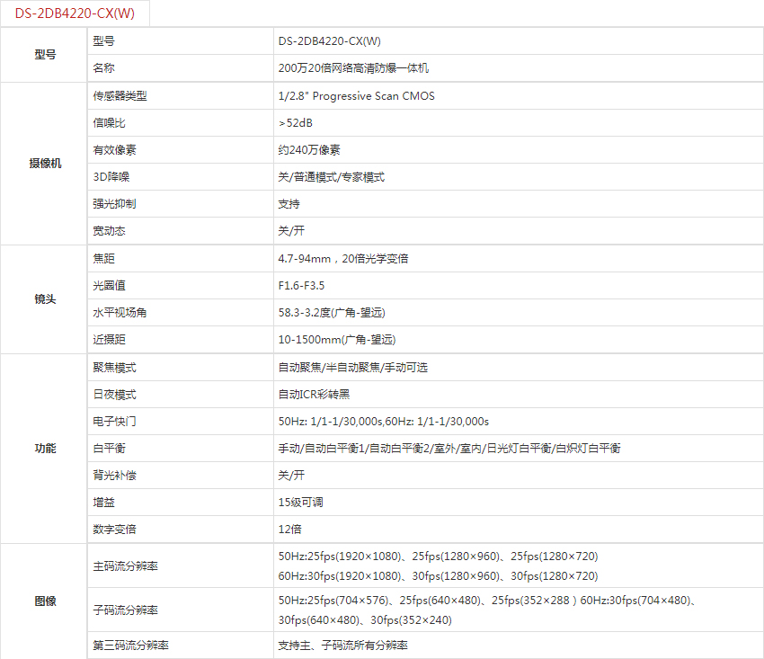The height and width of the screenshot is (659, 764).
Task: Click the 图像 category cell
Action: pyautogui.click(x=44, y=601)
